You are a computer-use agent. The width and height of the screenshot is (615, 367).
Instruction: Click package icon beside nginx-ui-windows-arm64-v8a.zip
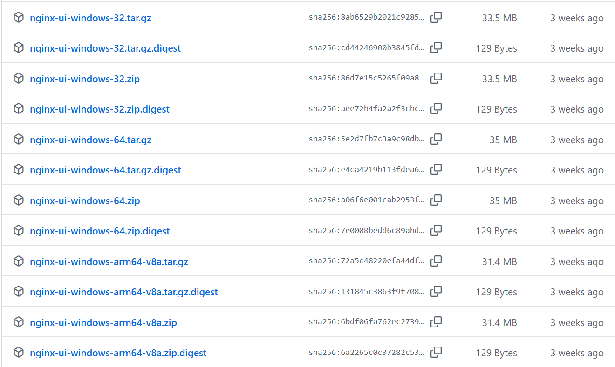click(19, 322)
